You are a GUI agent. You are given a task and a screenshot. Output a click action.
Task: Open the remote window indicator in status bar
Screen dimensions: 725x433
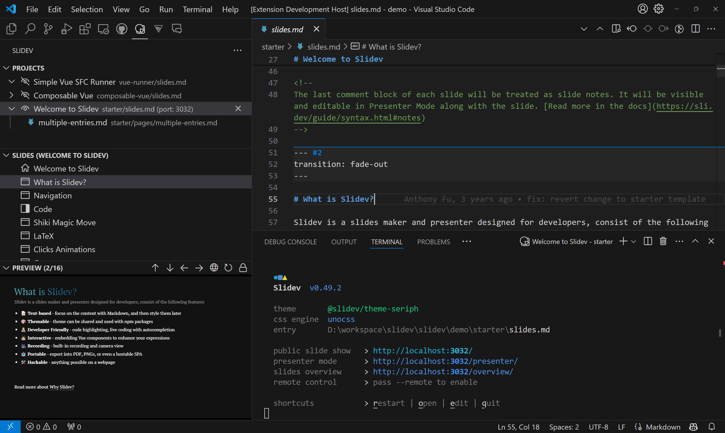[10, 427]
